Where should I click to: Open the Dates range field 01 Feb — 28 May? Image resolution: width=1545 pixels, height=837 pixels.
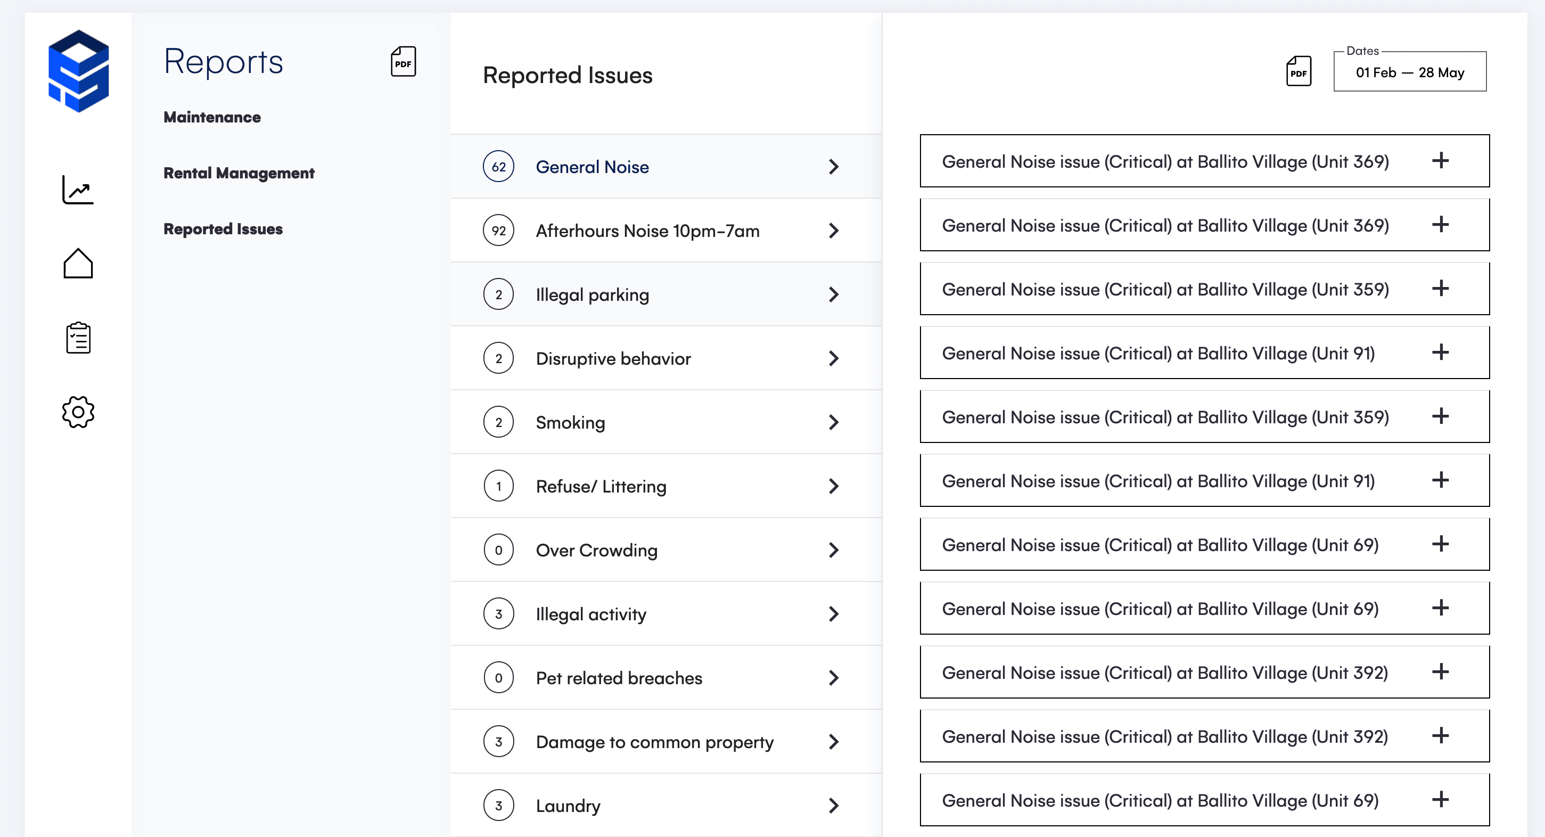tap(1410, 72)
